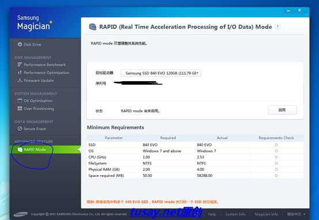Click Space required check indicator

pos(276,176)
